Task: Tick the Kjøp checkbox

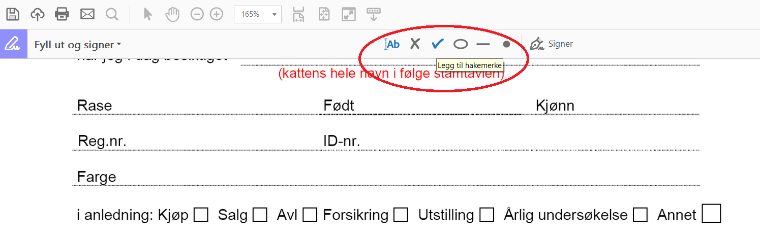Action: (x=201, y=215)
